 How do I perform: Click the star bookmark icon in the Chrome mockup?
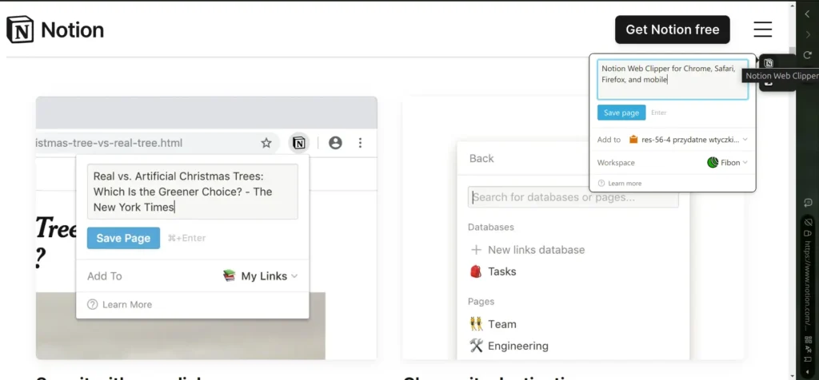point(266,143)
